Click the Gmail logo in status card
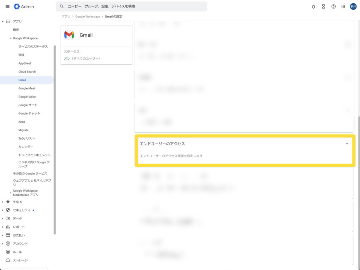Screen dimensions: 360x270 point(69,35)
